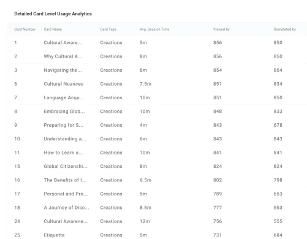Click the Completed by value '653'
307x239 pixels.
click(x=278, y=194)
